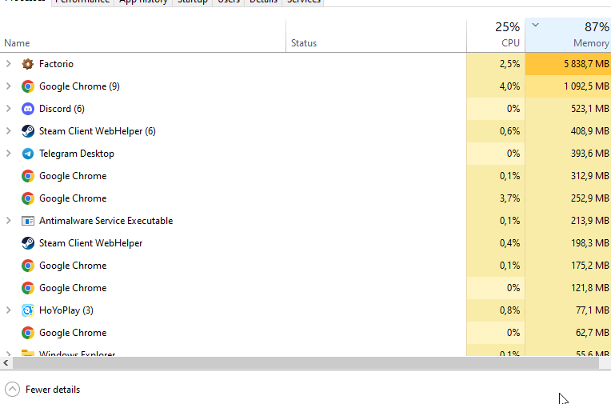Click the Telegram Desktop paper plane icon
The image size is (611, 404).
[x=28, y=154]
